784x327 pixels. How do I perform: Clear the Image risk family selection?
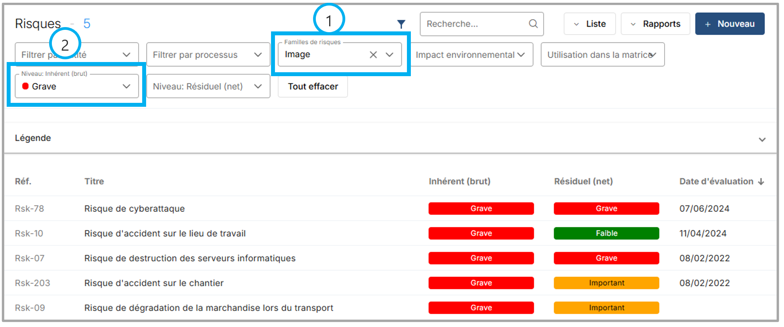[x=373, y=55]
